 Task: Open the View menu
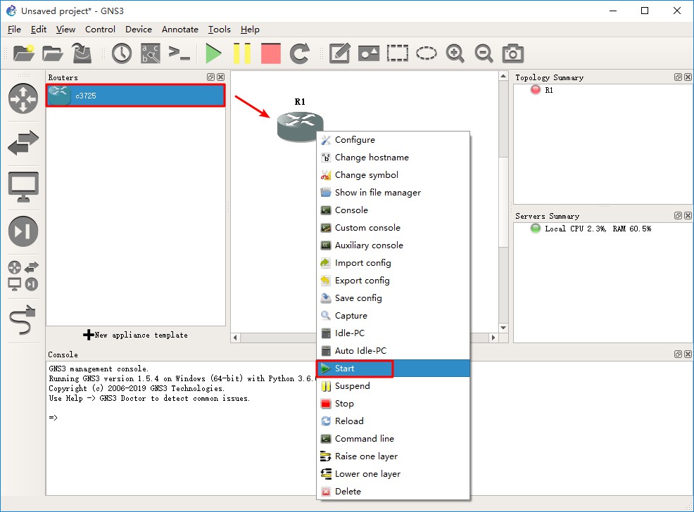(x=65, y=29)
